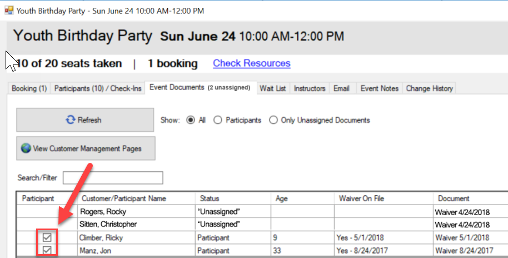The height and width of the screenshot is (258, 508).
Task: Select Only Unassigned Documents radio button
Action: tap(273, 120)
